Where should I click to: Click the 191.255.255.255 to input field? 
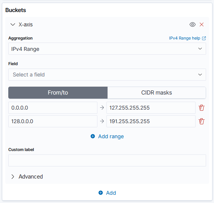151,121
